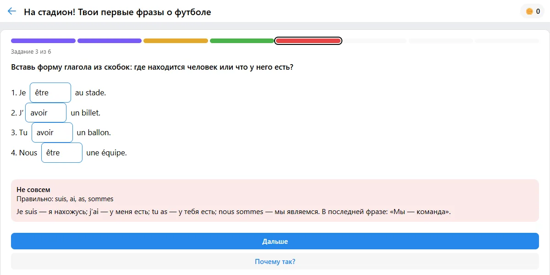Viewport: 550px width, 275px height.
Task: Click the blue "Дальше" button
Action: (x=275, y=241)
